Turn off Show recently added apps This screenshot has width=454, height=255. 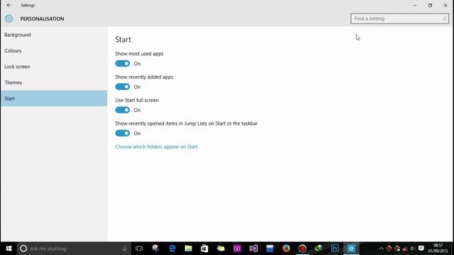tap(123, 86)
